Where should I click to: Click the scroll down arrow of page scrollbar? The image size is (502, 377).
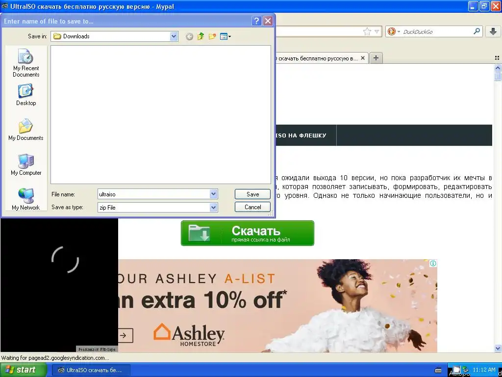click(498, 348)
